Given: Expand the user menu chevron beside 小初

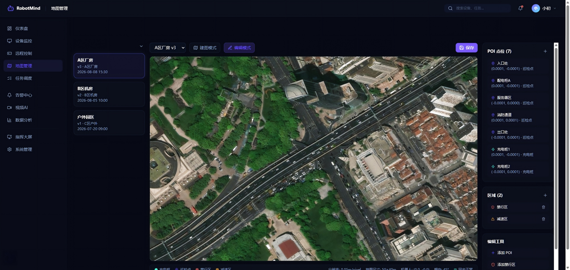Looking at the screenshot, I should point(555,8).
